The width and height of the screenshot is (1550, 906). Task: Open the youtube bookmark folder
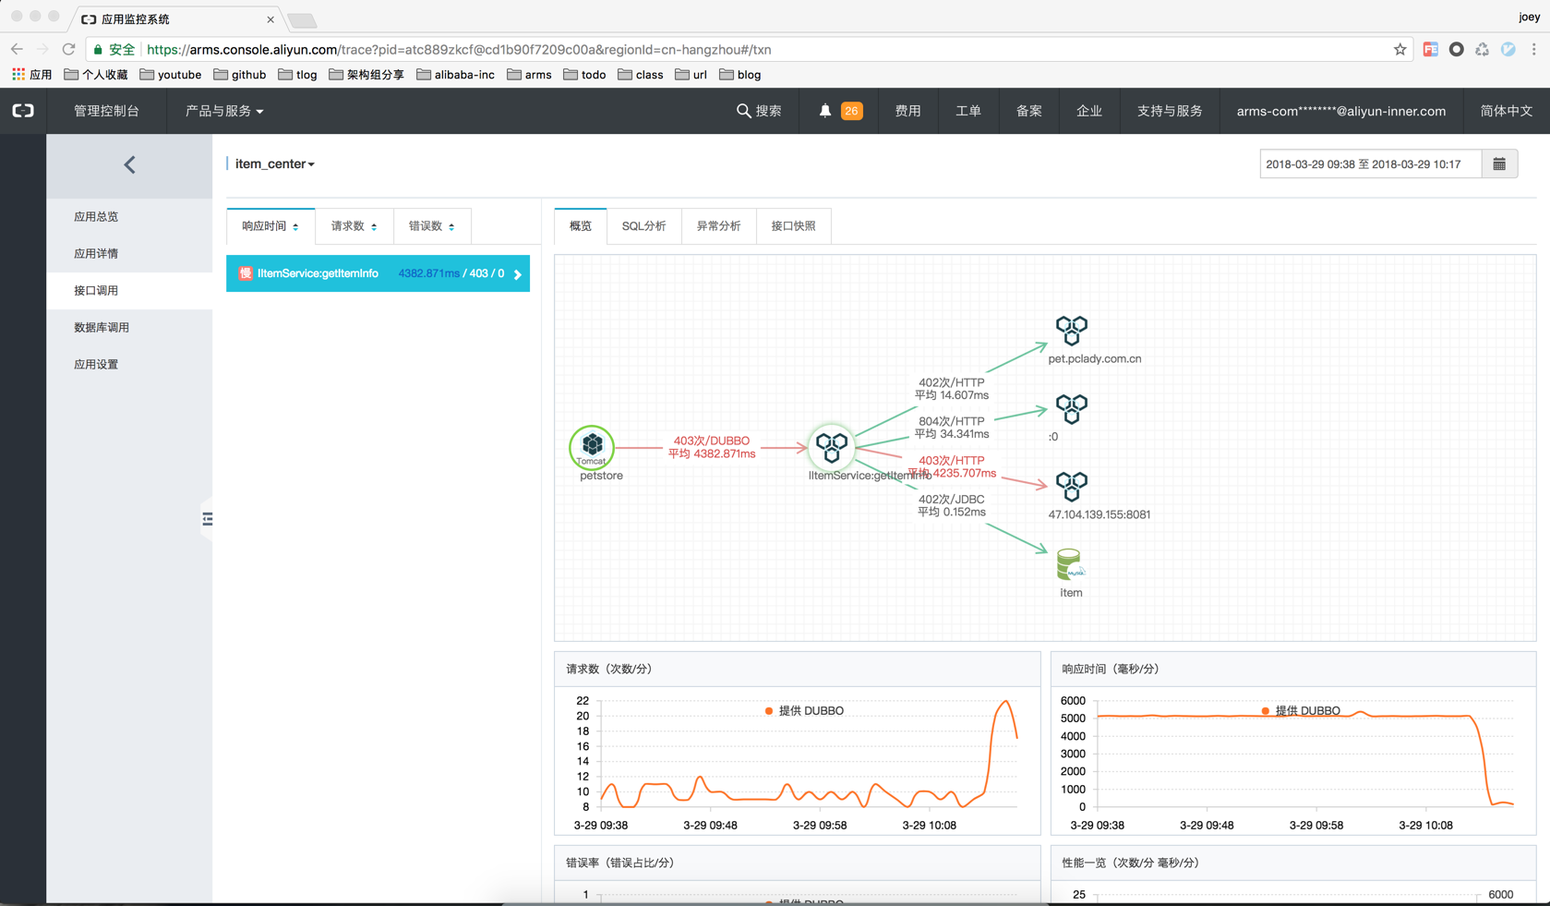pyautogui.click(x=171, y=75)
